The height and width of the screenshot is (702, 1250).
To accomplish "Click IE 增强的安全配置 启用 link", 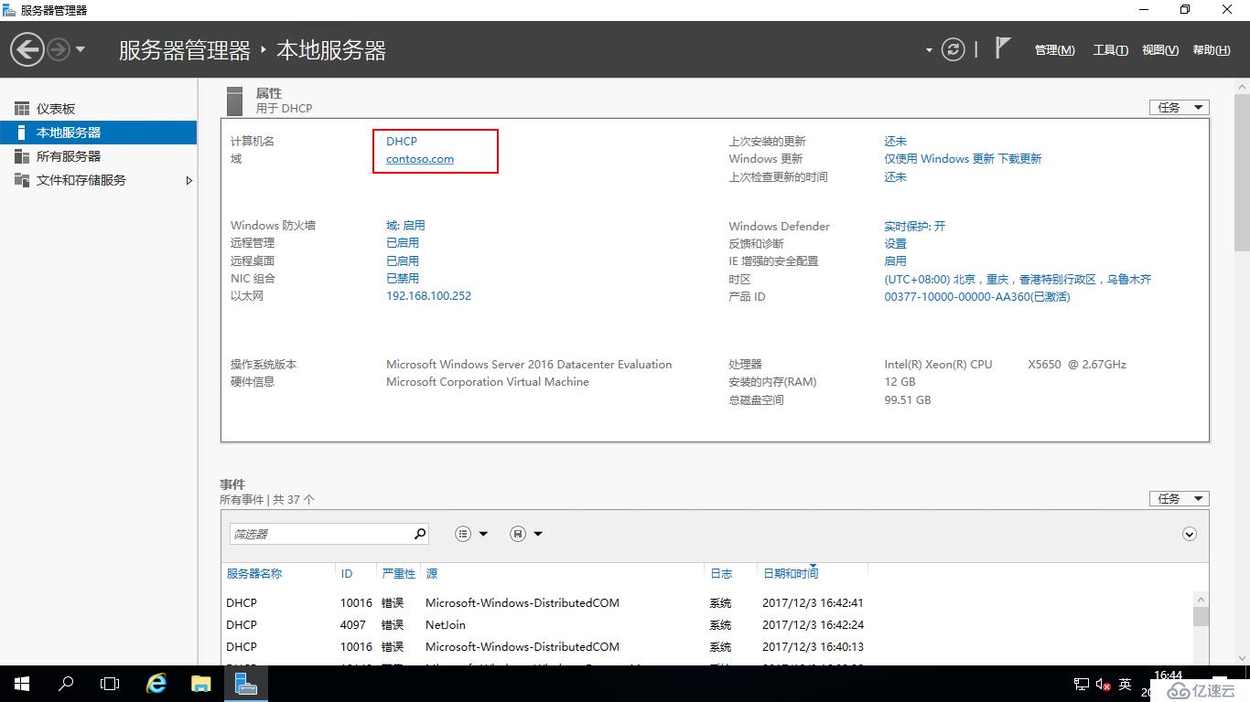I will coord(895,261).
